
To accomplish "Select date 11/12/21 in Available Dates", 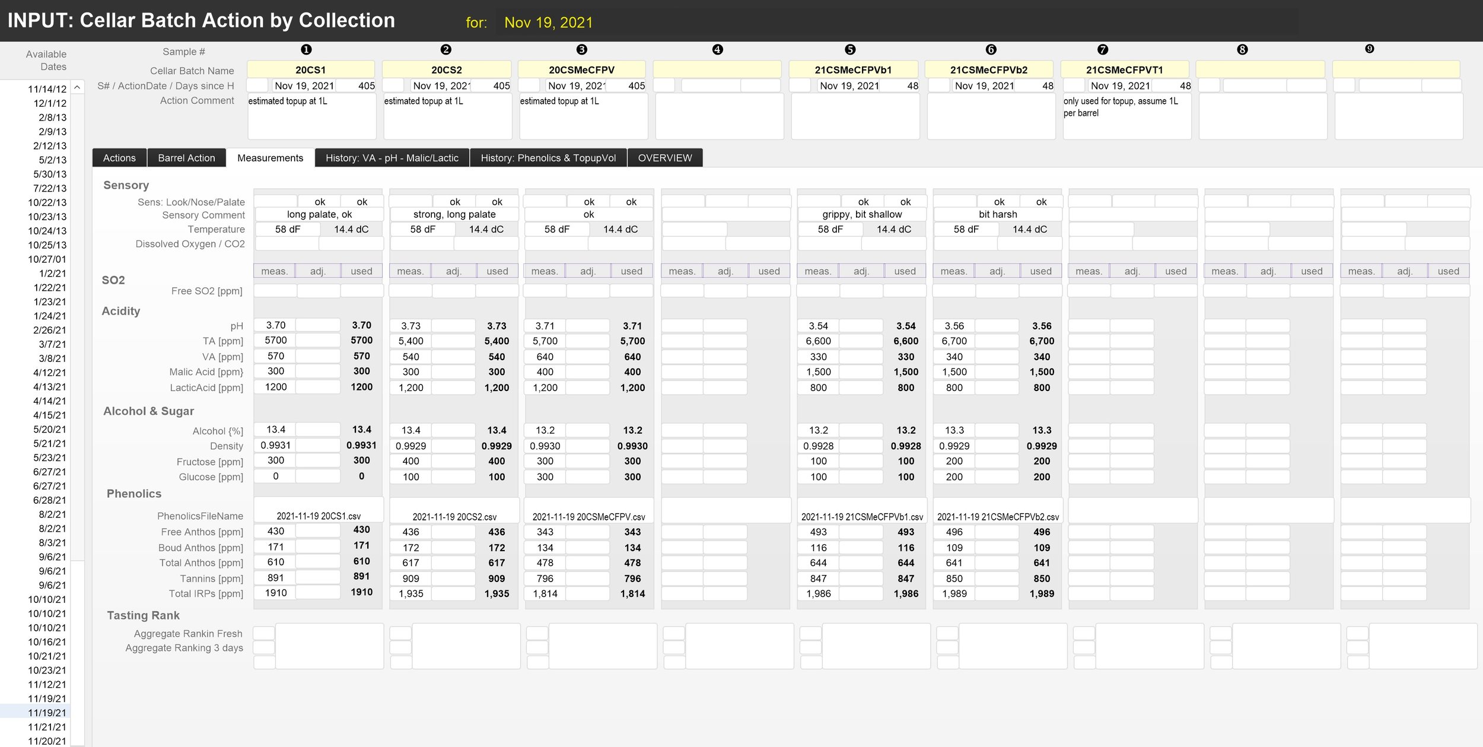I will point(47,685).
